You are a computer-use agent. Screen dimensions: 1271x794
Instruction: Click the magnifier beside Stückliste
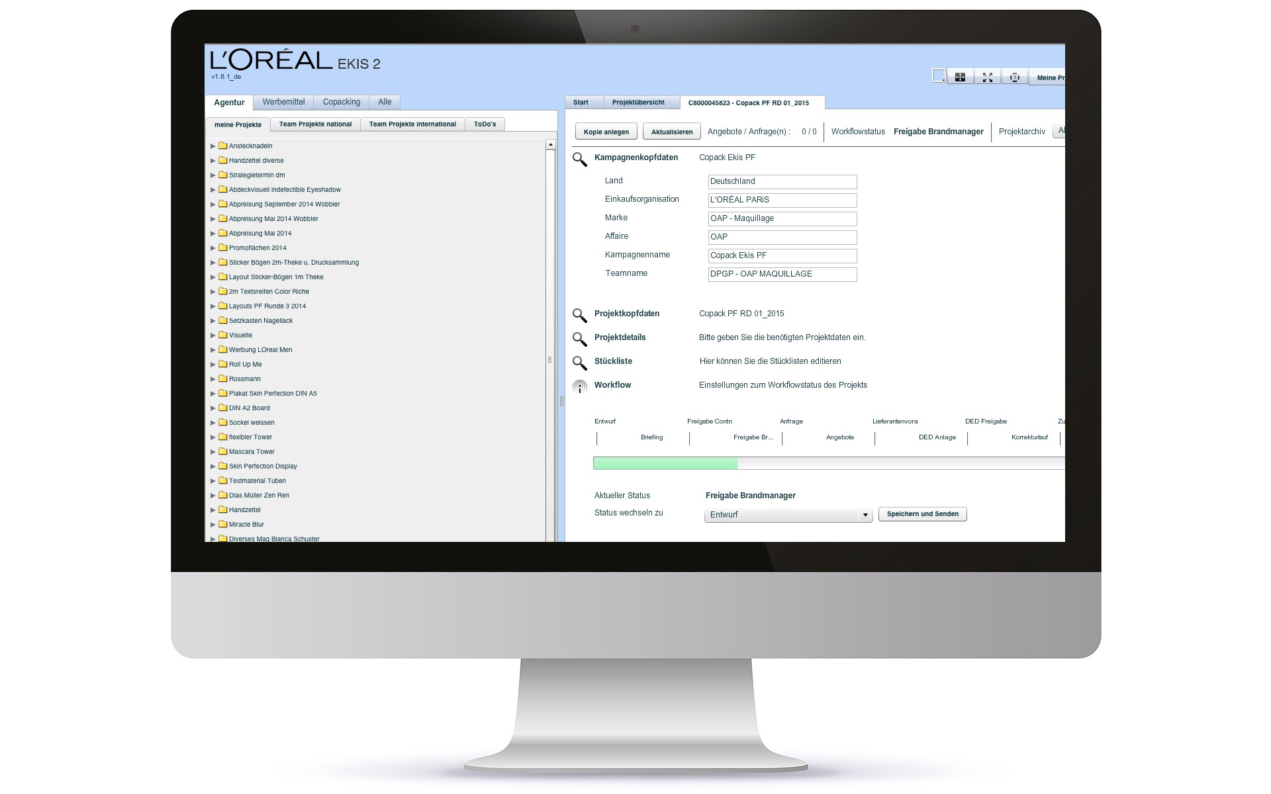click(579, 363)
